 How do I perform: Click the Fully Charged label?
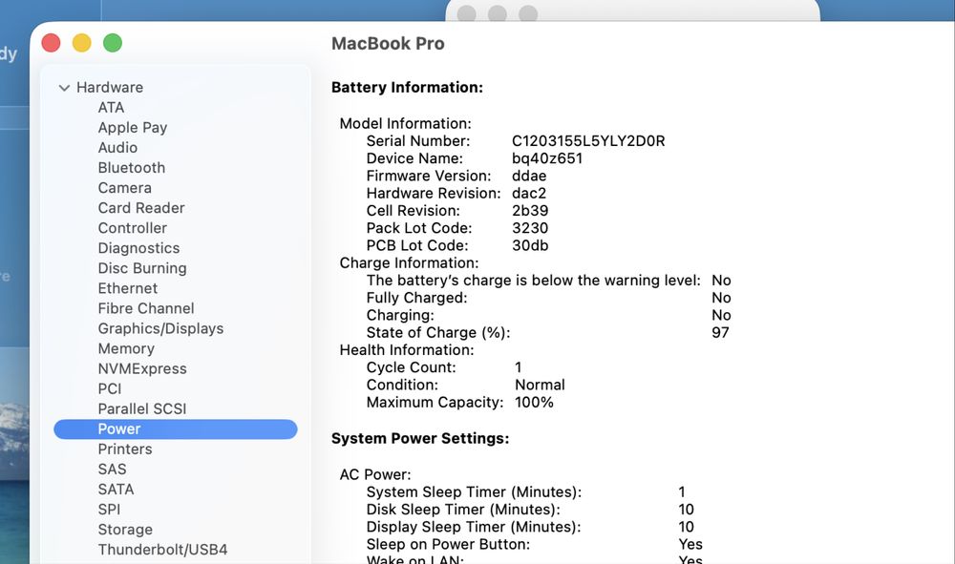click(416, 298)
